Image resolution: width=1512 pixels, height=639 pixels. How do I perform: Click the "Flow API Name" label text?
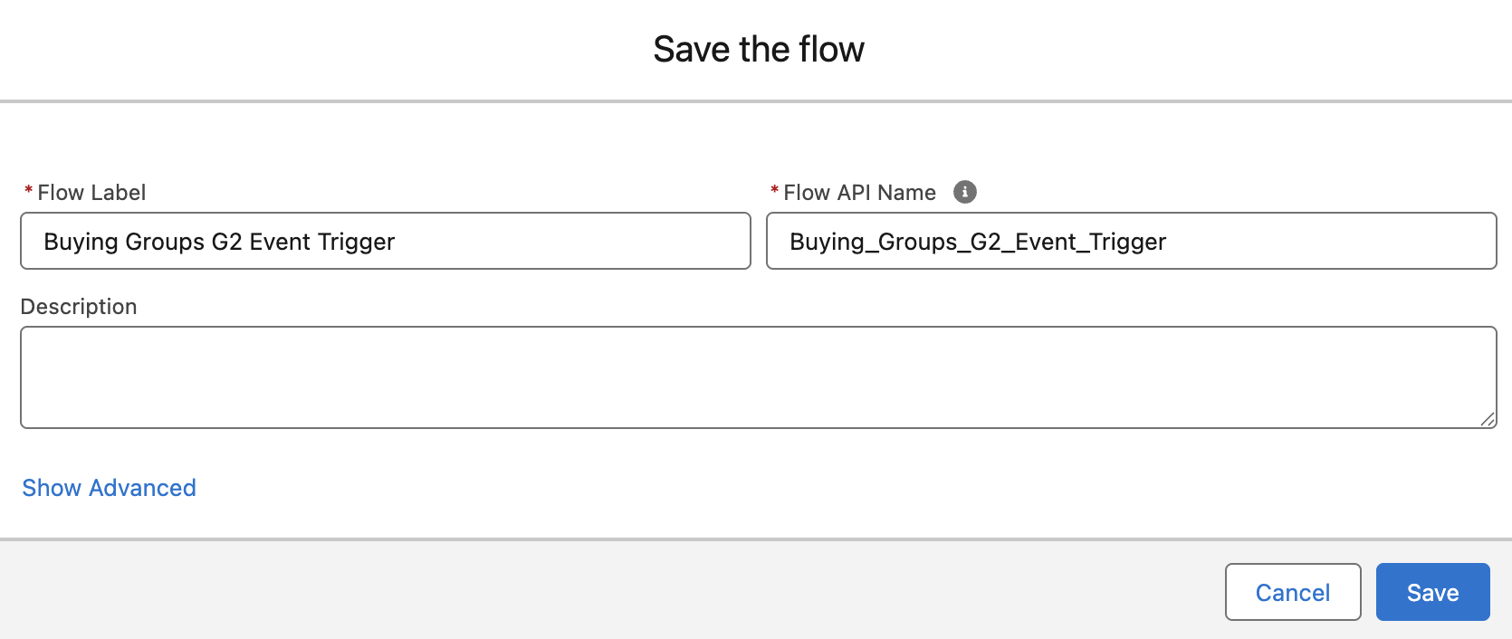pos(859,193)
